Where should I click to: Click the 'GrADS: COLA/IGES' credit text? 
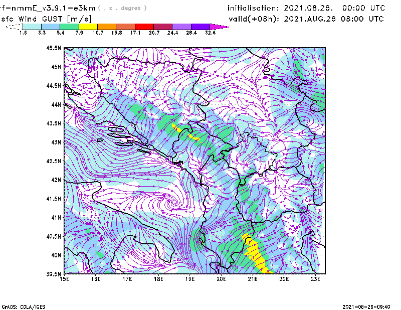[23, 307]
